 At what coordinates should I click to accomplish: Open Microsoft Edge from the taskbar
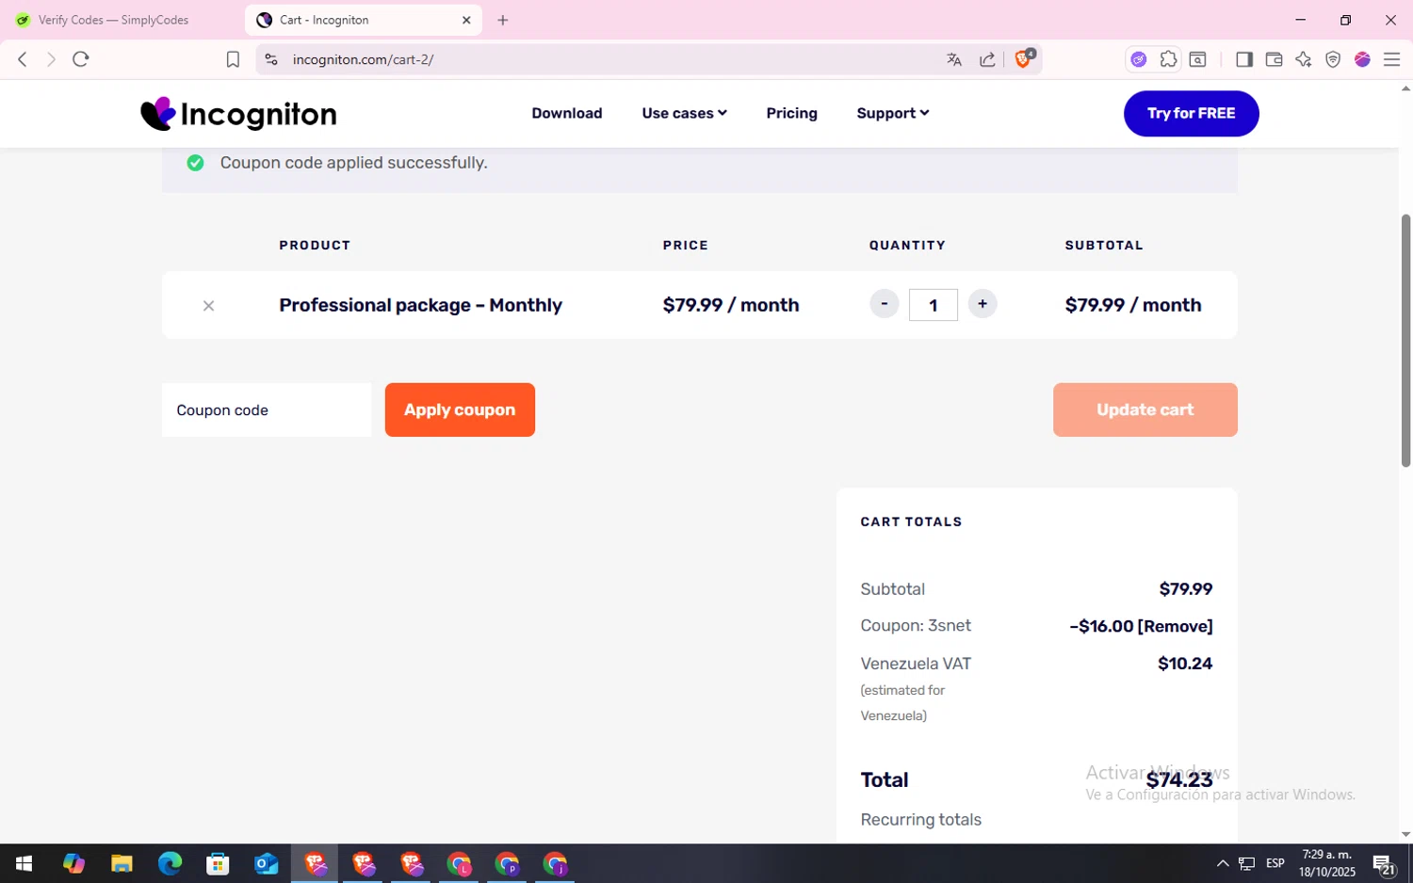coord(170,863)
